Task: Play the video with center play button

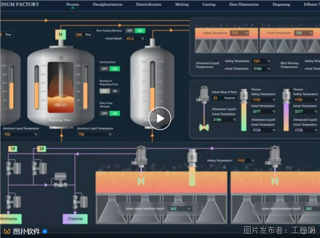Action: tap(159, 118)
